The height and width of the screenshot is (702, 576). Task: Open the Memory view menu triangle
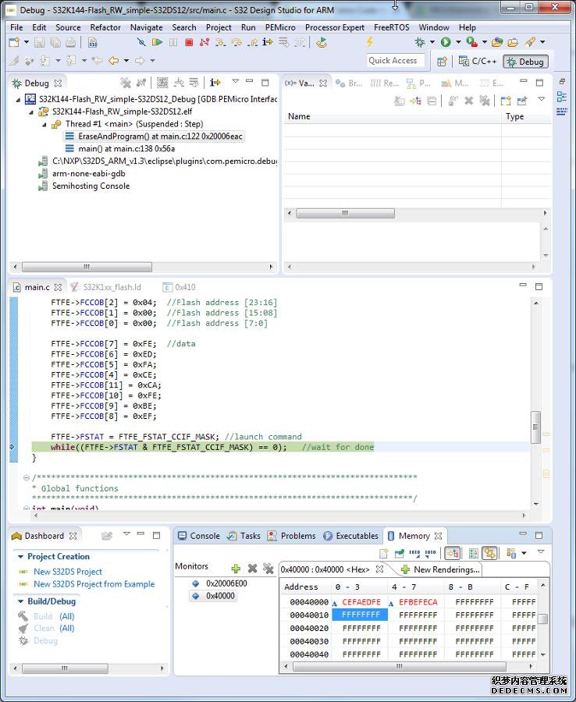(x=541, y=551)
